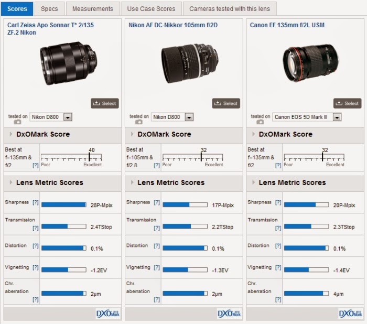The width and height of the screenshot is (367, 324).
Task: Open Chr. aberration help for Nikkor 105mm
Action: click(x=157, y=299)
